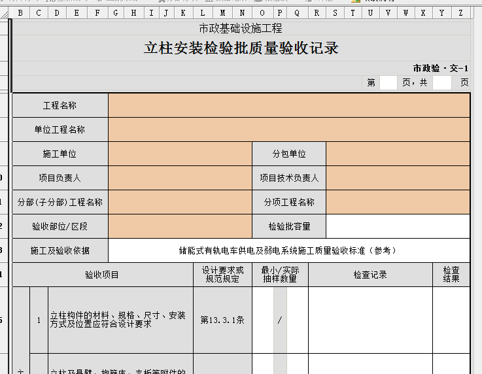This screenshot has height=374, width=482.
Task: Click the 项目技术负责人 input cell
Action: [398, 178]
